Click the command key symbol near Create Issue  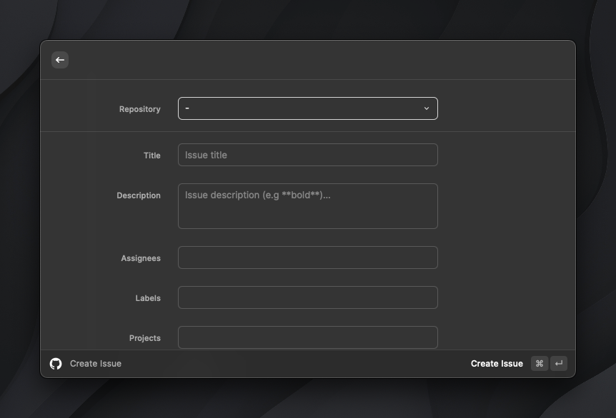(540, 363)
